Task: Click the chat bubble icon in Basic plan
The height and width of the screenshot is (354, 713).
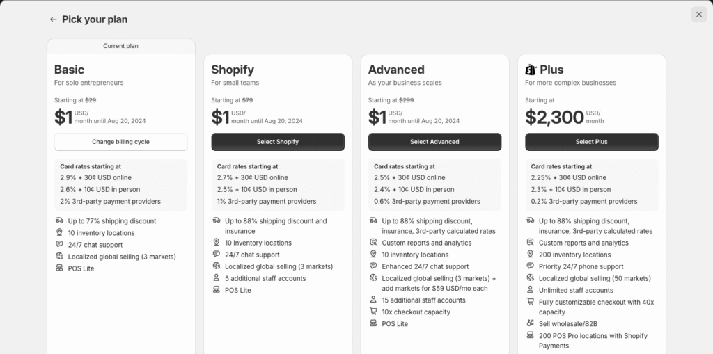Action: click(60, 245)
